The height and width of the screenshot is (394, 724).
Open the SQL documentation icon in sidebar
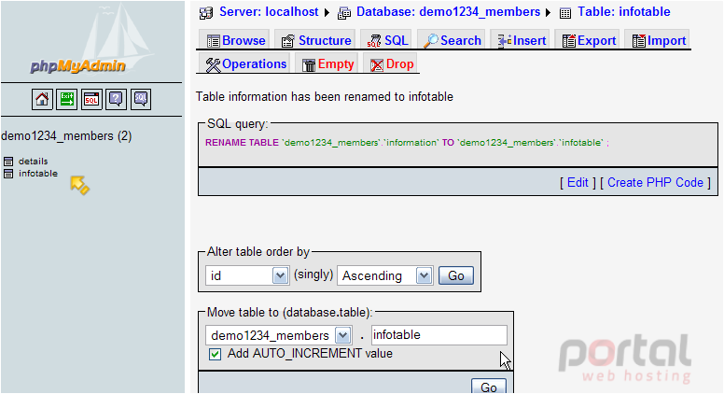coord(141,99)
